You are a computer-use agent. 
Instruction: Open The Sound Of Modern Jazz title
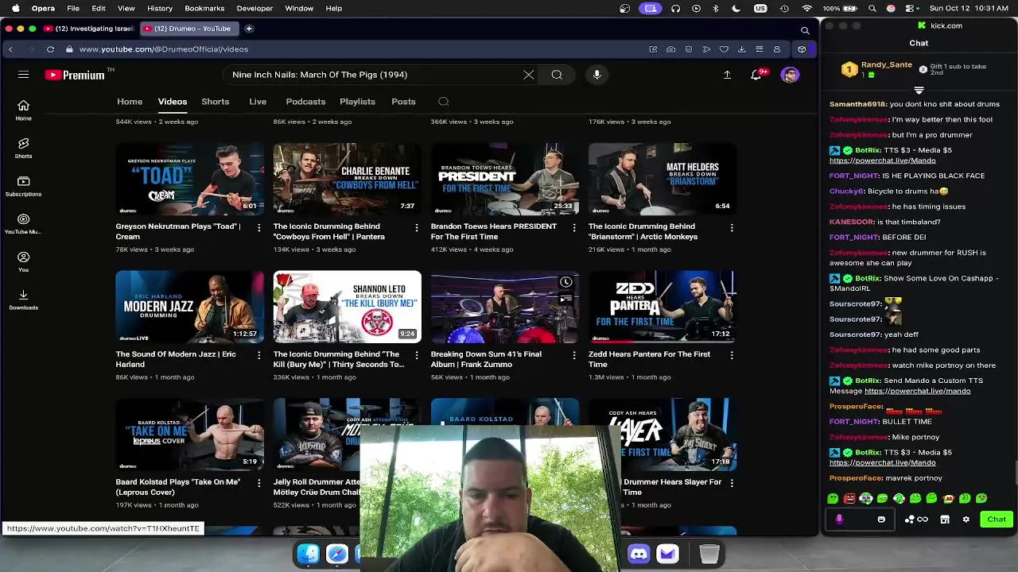[x=176, y=359]
